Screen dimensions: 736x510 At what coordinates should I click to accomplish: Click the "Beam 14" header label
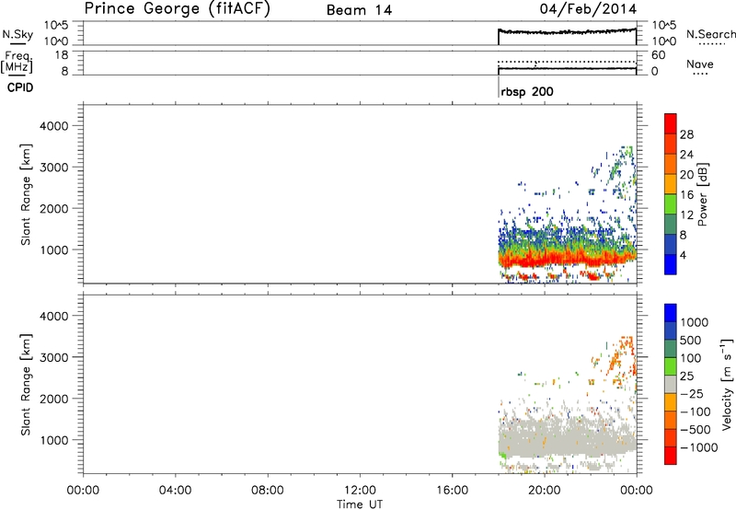click(359, 10)
